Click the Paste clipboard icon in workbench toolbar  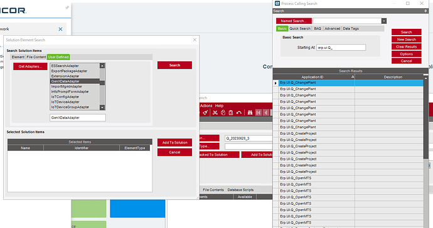(x=231, y=113)
